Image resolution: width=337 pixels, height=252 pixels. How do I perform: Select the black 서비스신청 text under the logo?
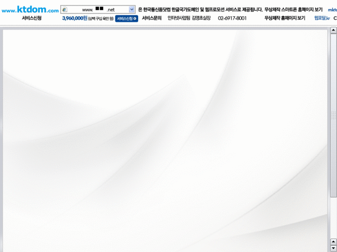click(x=32, y=18)
